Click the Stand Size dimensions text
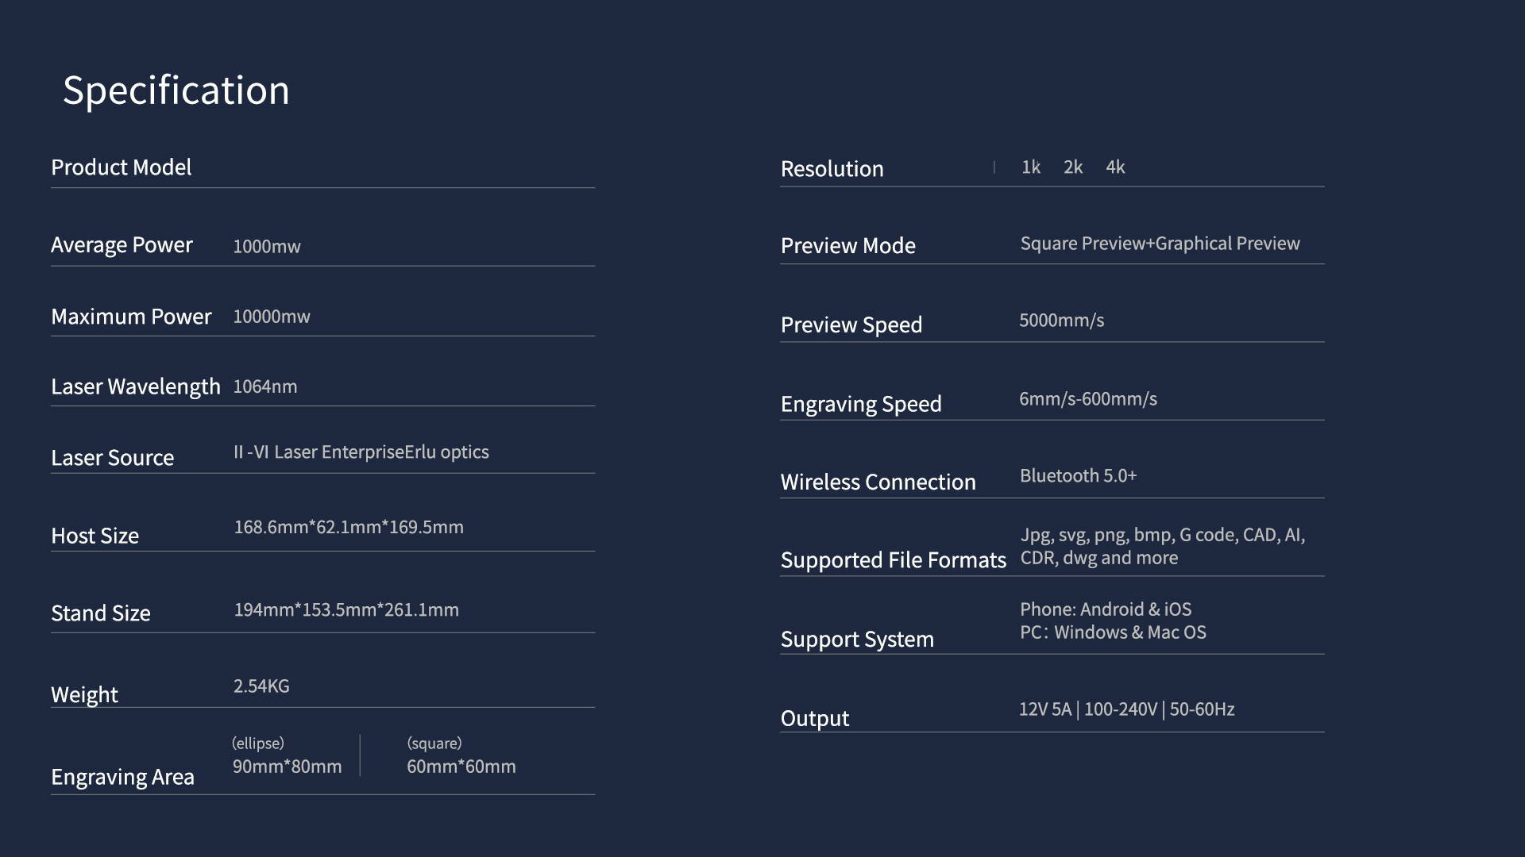Viewport: 1525px width, 857px height. tap(346, 610)
